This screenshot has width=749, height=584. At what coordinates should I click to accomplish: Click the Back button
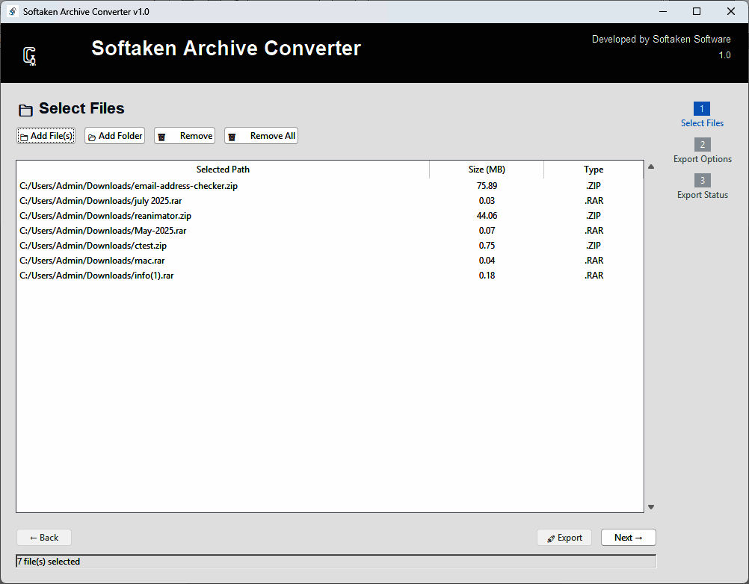coord(43,537)
